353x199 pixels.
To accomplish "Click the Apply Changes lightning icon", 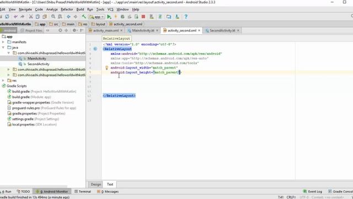I will click(x=116, y=17).
